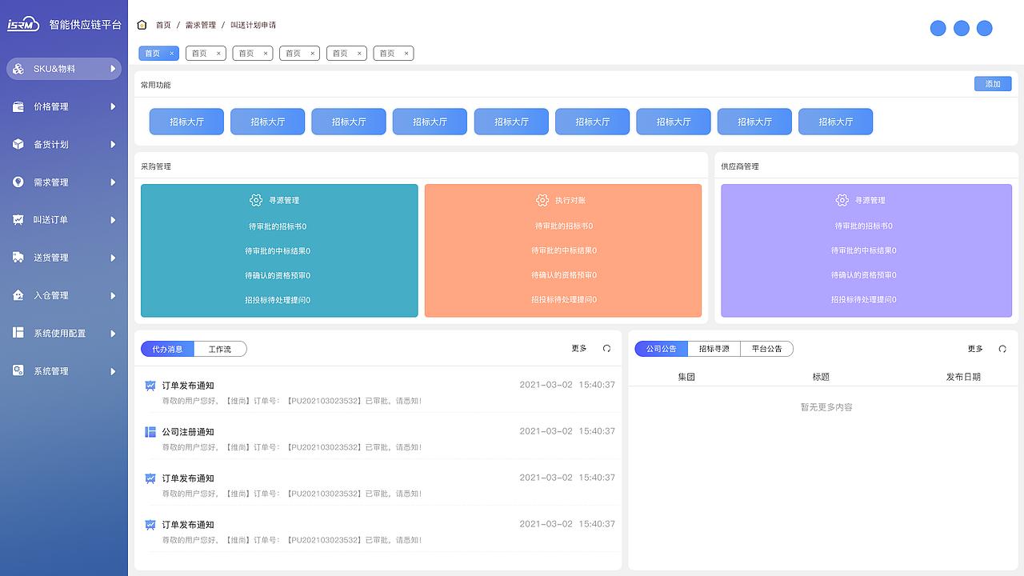
Task: Click the 价格管理 wallet icon
Action: (x=18, y=106)
